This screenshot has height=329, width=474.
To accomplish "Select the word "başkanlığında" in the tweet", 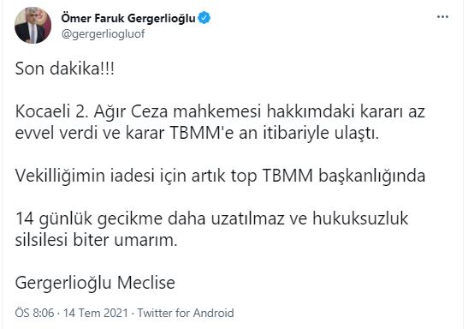I will click(x=372, y=176).
